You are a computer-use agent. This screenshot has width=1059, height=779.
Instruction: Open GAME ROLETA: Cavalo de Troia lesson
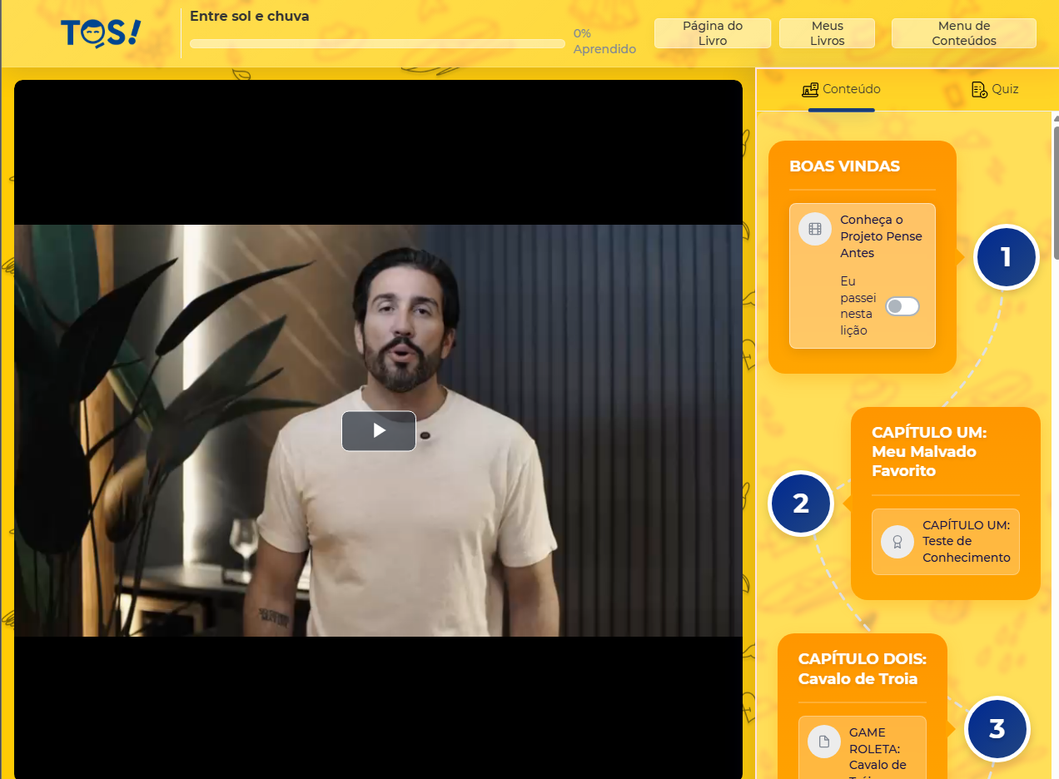tap(863, 747)
